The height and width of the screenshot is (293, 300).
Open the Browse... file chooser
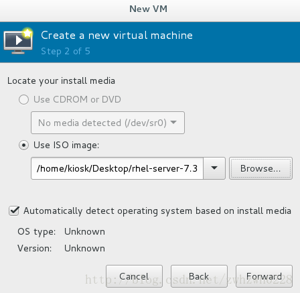click(x=260, y=168)
